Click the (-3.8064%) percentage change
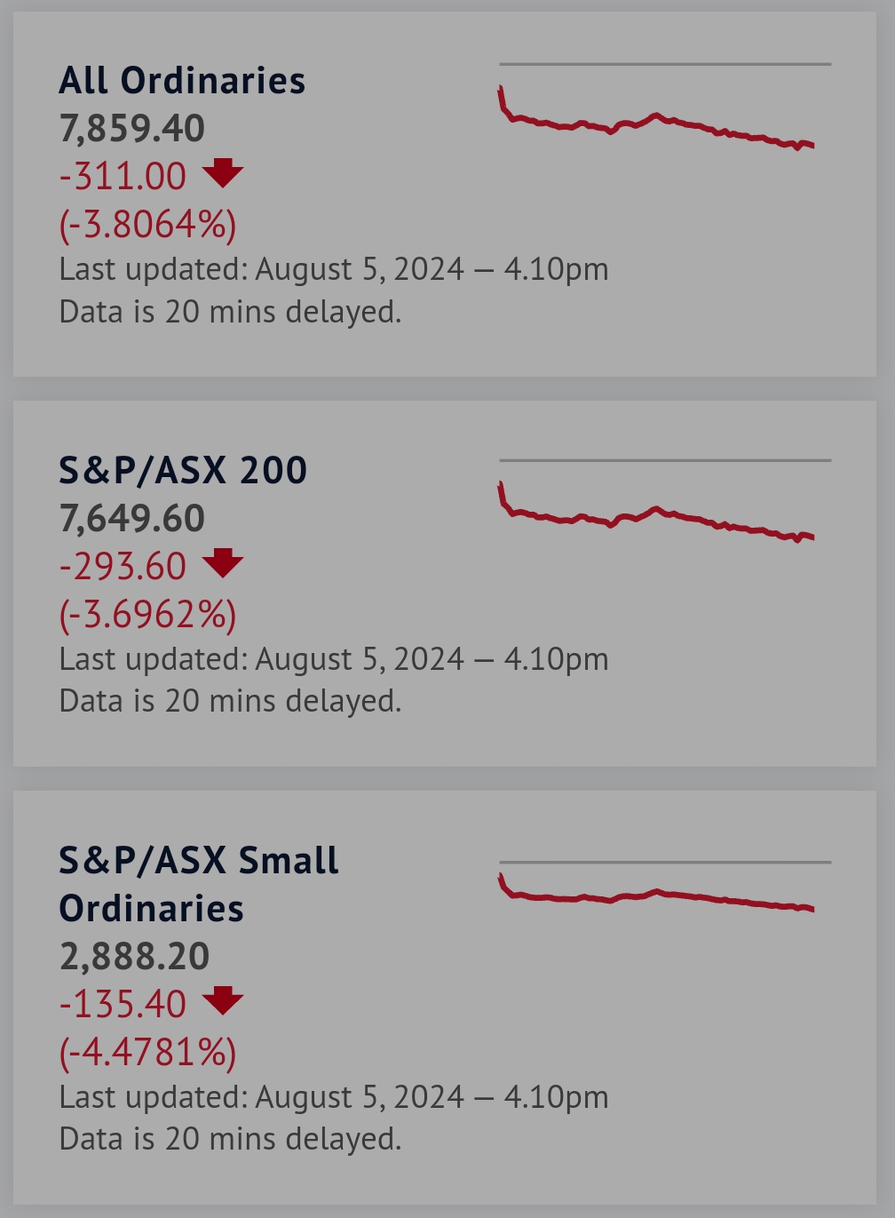 tap(147, 224)
